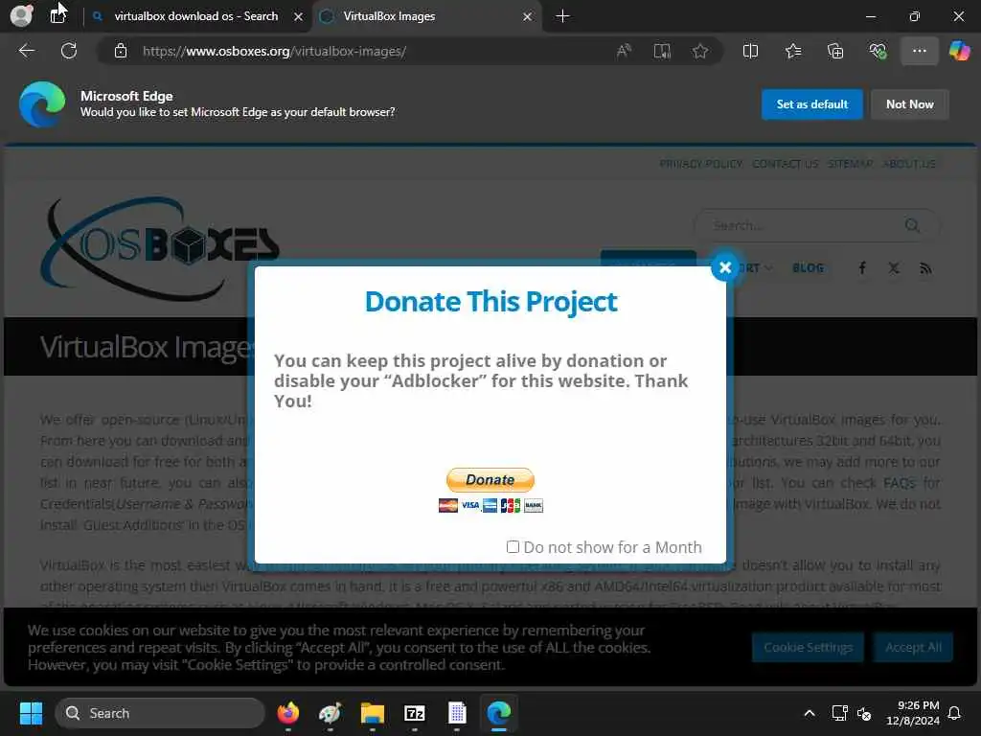Click the taskbar Search box
The height and width of the screenshot is (736, 981).
tap(160, 713)
